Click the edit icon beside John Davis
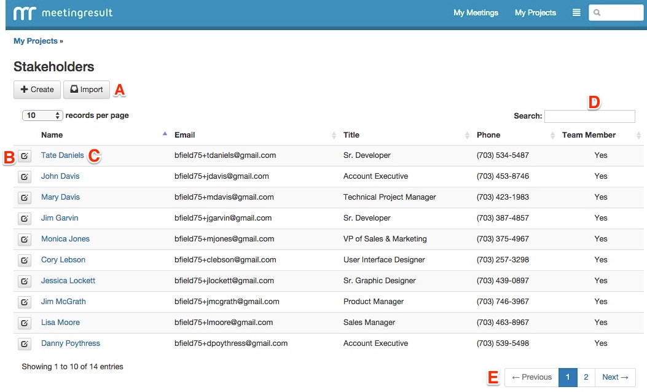This screenshot has width=647, height=392. [24, 177]
